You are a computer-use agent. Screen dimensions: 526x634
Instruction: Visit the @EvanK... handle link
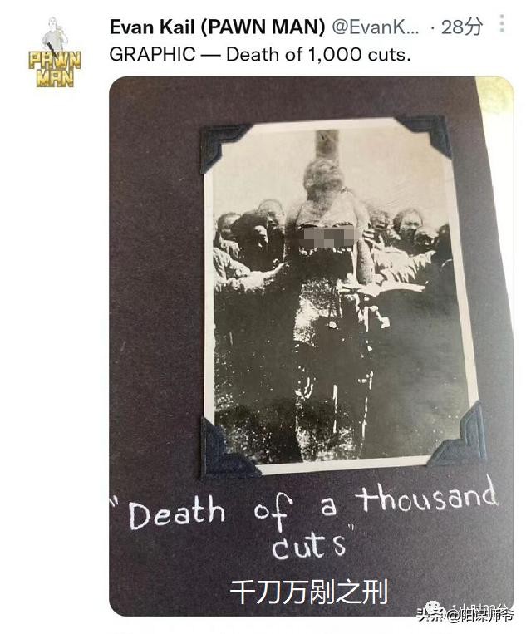click(376, 27)
